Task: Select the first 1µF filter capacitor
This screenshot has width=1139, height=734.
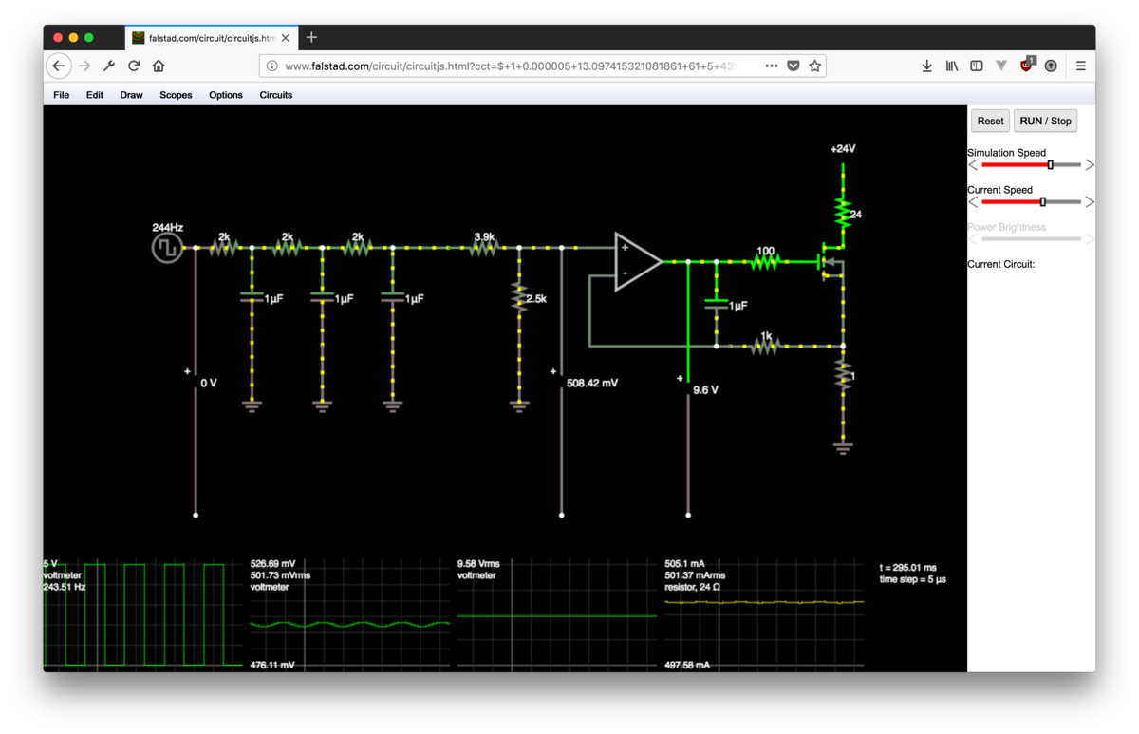Action: [x=252, y=297]
